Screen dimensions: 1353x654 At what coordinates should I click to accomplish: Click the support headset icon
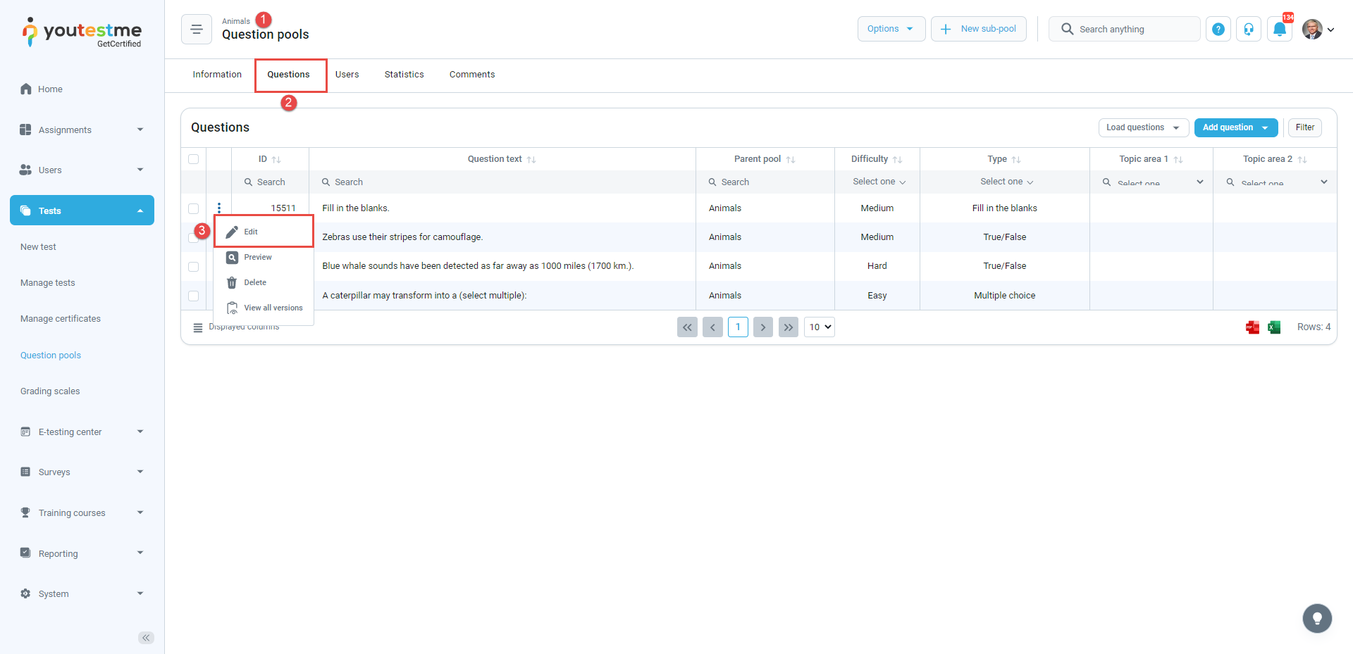[1248, 30]
